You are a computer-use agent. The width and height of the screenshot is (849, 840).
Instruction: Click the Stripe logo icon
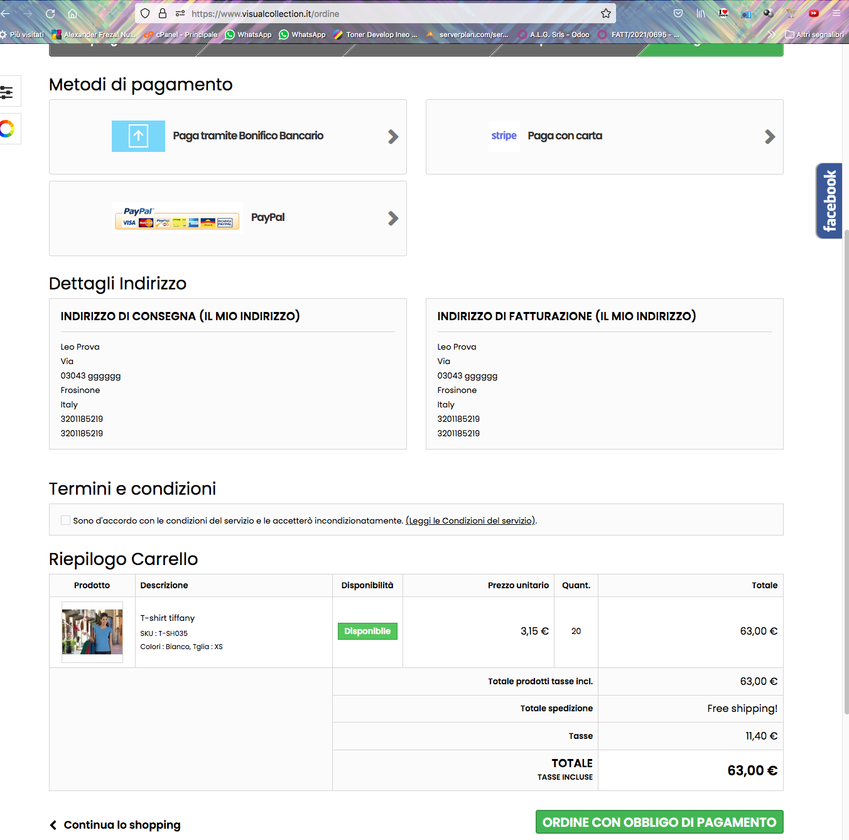point(504,136)
